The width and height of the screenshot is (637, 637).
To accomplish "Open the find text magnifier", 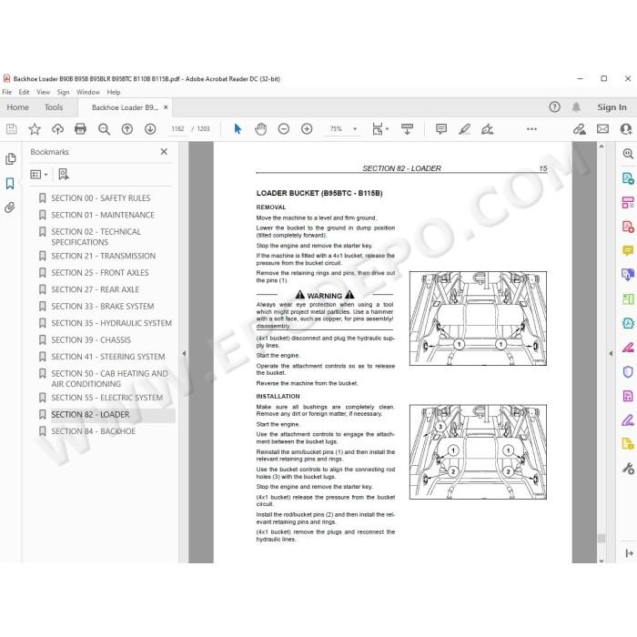I will point(104,129).
